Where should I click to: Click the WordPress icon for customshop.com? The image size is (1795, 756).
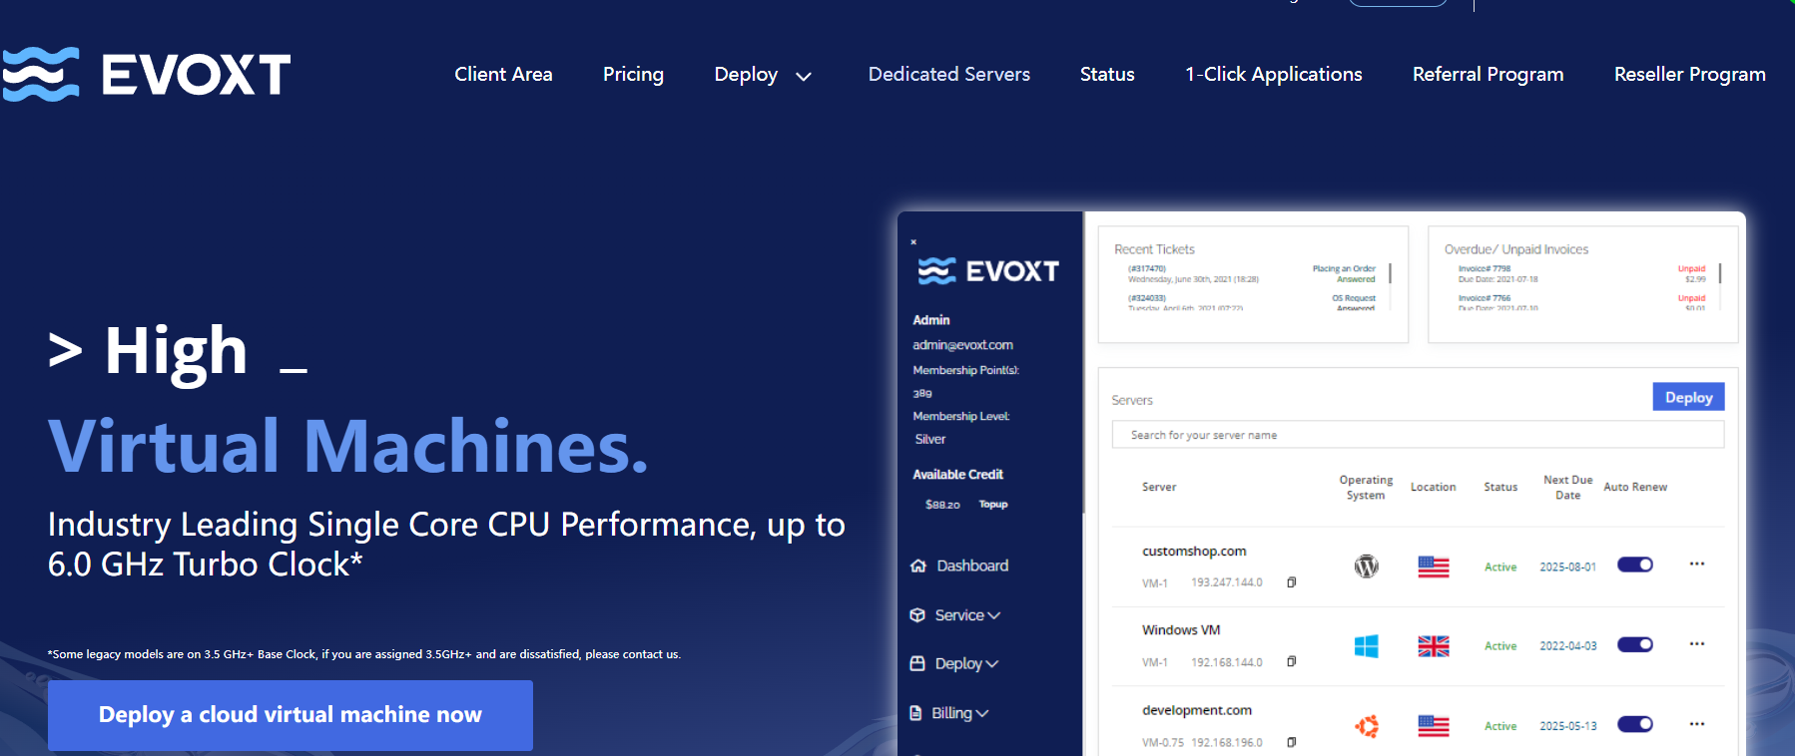click(1366, 567)
